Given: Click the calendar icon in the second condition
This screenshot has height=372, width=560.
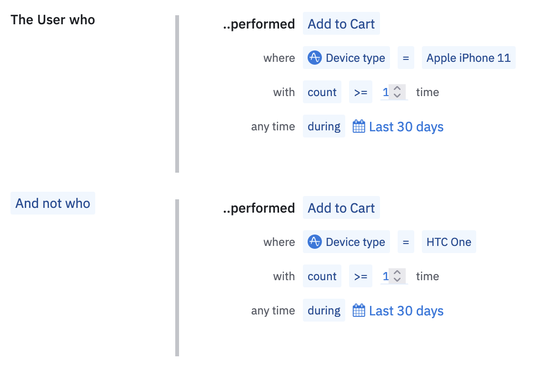Looking at the screenshot, I should (359, 311).
